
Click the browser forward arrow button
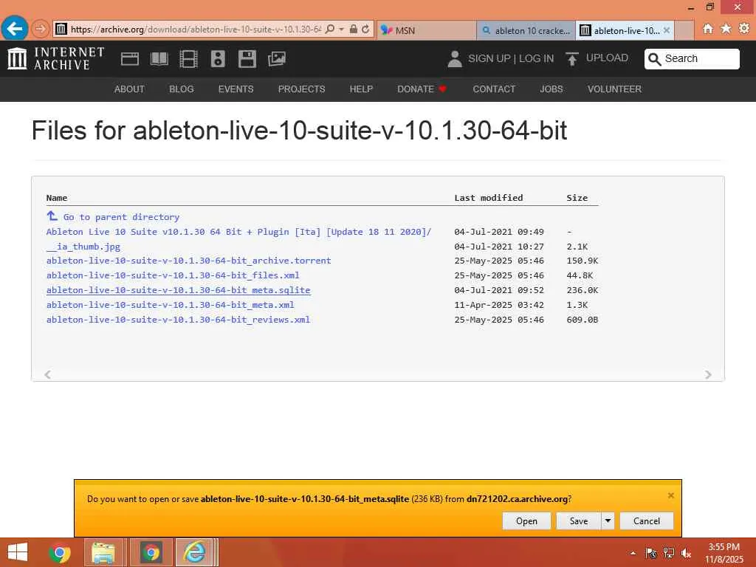click(x=41, y=30)
